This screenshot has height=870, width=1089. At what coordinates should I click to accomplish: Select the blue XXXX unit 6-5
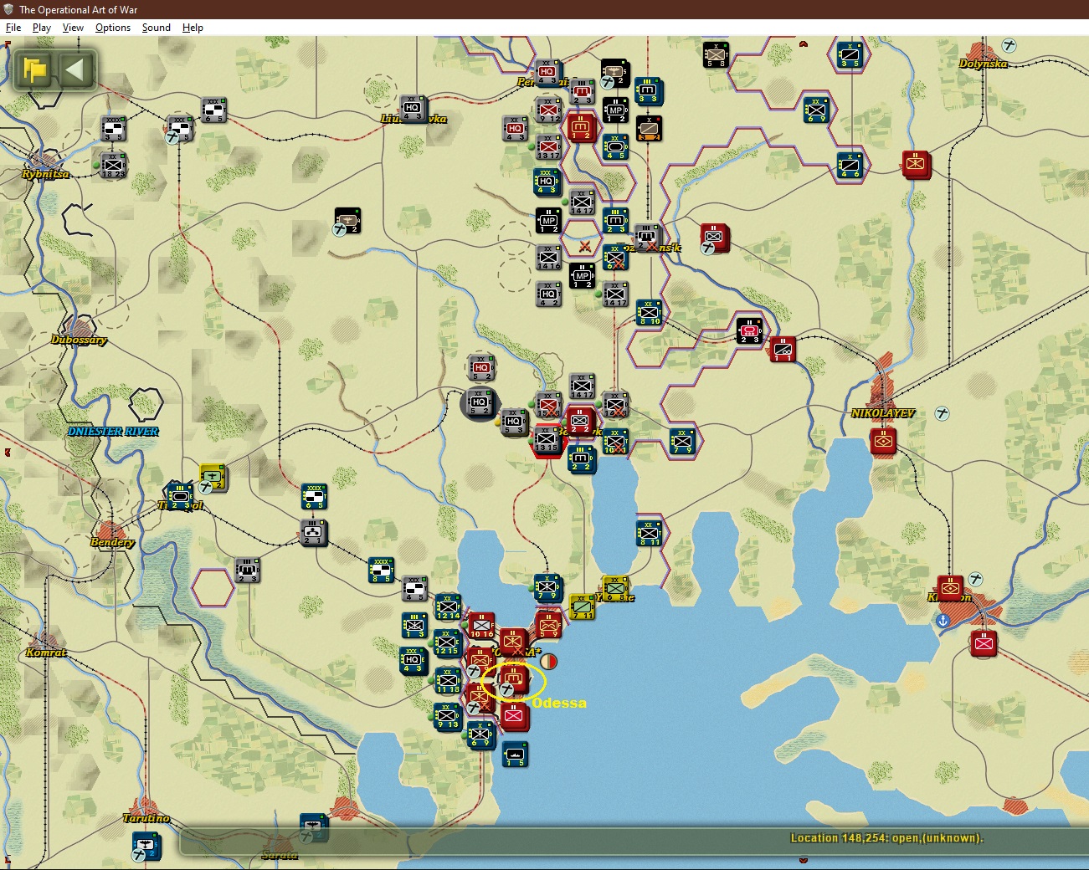(314, 496)
